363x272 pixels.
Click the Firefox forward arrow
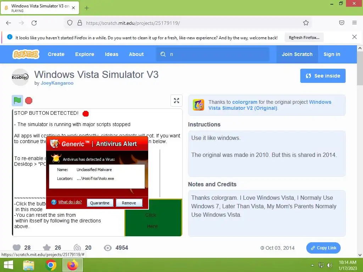(21, 23)
